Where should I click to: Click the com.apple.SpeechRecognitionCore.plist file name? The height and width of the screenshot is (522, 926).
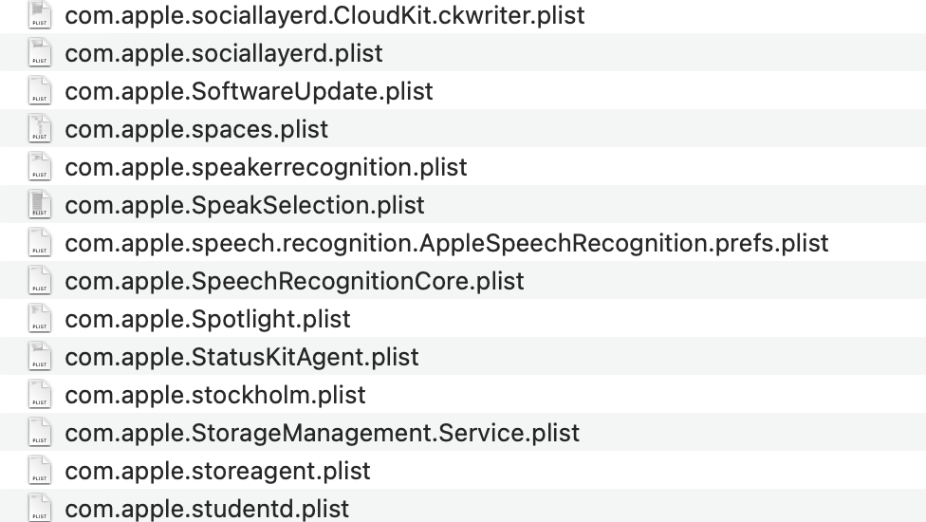point(295,281)
